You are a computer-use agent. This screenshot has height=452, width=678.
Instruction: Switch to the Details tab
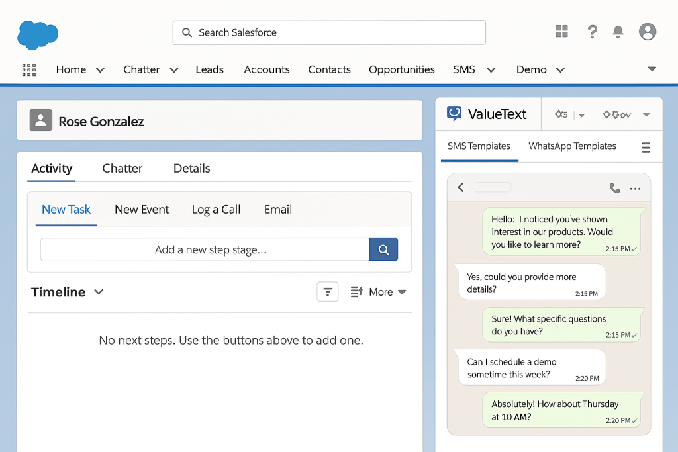pyautogui.click(x=191, y=169)
